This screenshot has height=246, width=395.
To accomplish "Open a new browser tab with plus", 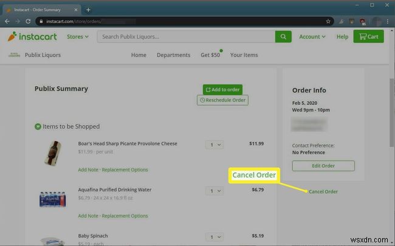I will pos(88,10).
